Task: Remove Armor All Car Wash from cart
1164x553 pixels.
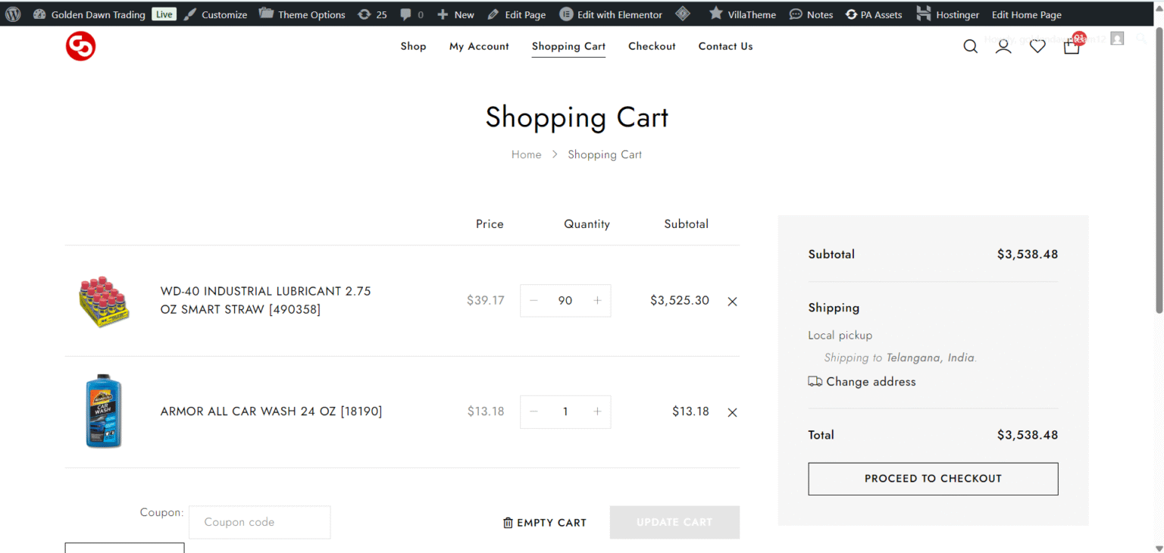Action: [732, 413]
